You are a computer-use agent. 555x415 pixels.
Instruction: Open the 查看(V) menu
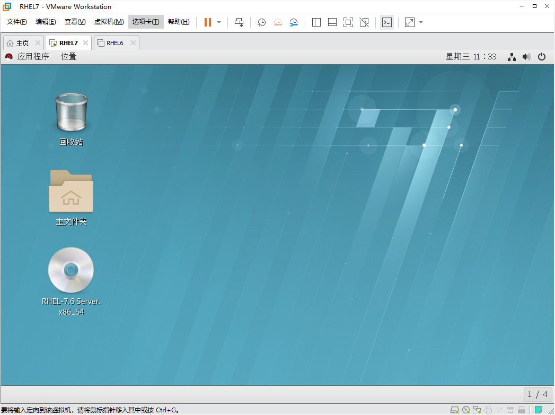(75, 22)
